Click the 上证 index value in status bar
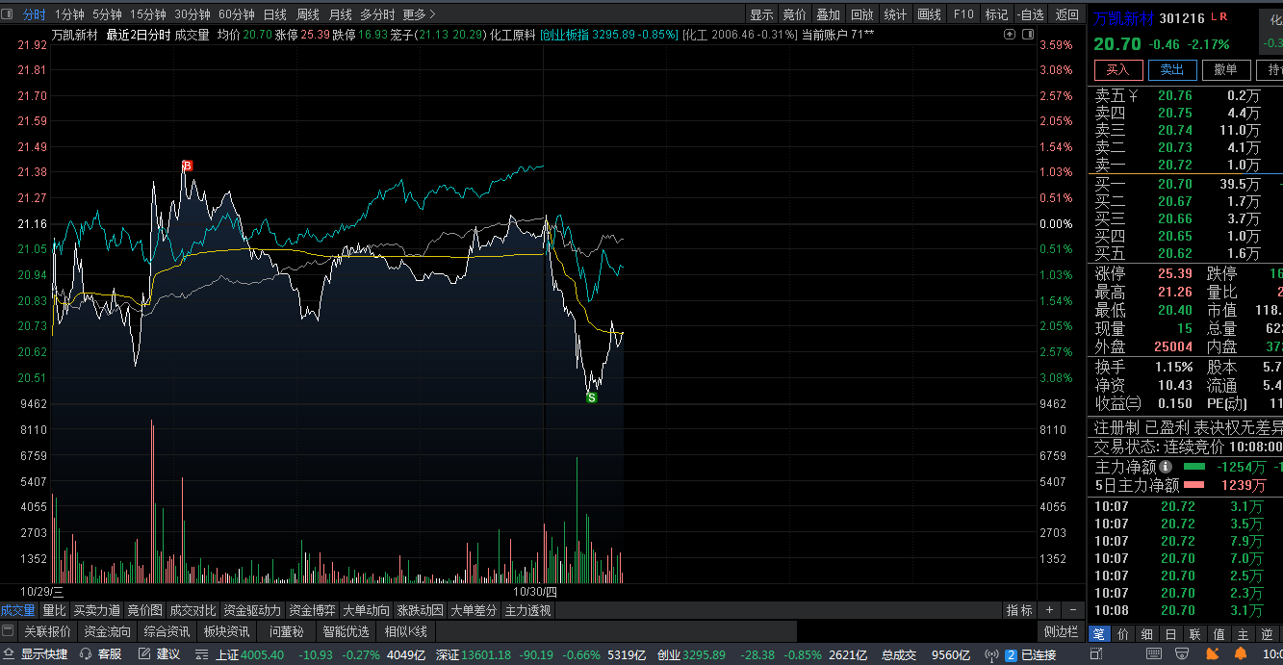The height and width of the screenshot is (665, 1283). click(x=263, y=655)
